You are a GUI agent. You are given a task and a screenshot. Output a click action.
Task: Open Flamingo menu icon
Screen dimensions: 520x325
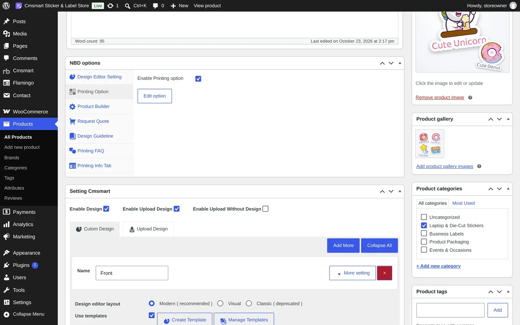click(x=6, y=83)
